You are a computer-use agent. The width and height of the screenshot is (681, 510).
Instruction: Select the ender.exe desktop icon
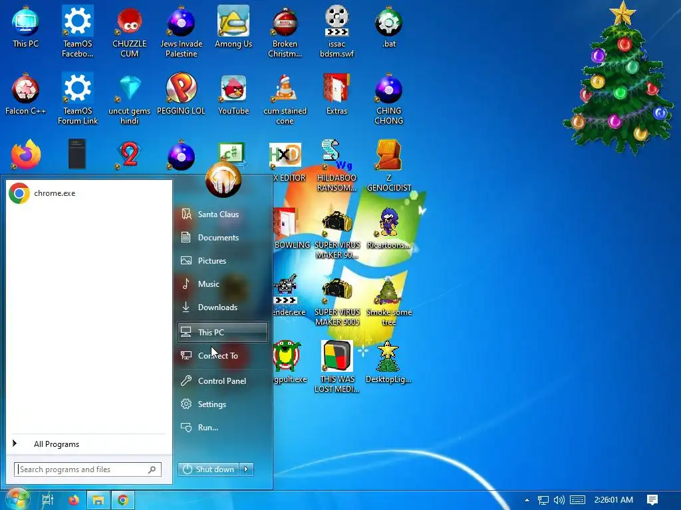point(289,296)
